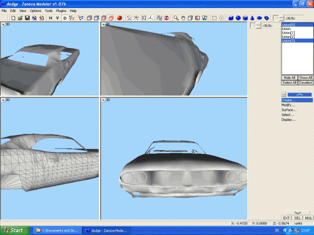314x235 pixels.
Task: Expand the Modify... command group
Action: [x=289, y=105]
